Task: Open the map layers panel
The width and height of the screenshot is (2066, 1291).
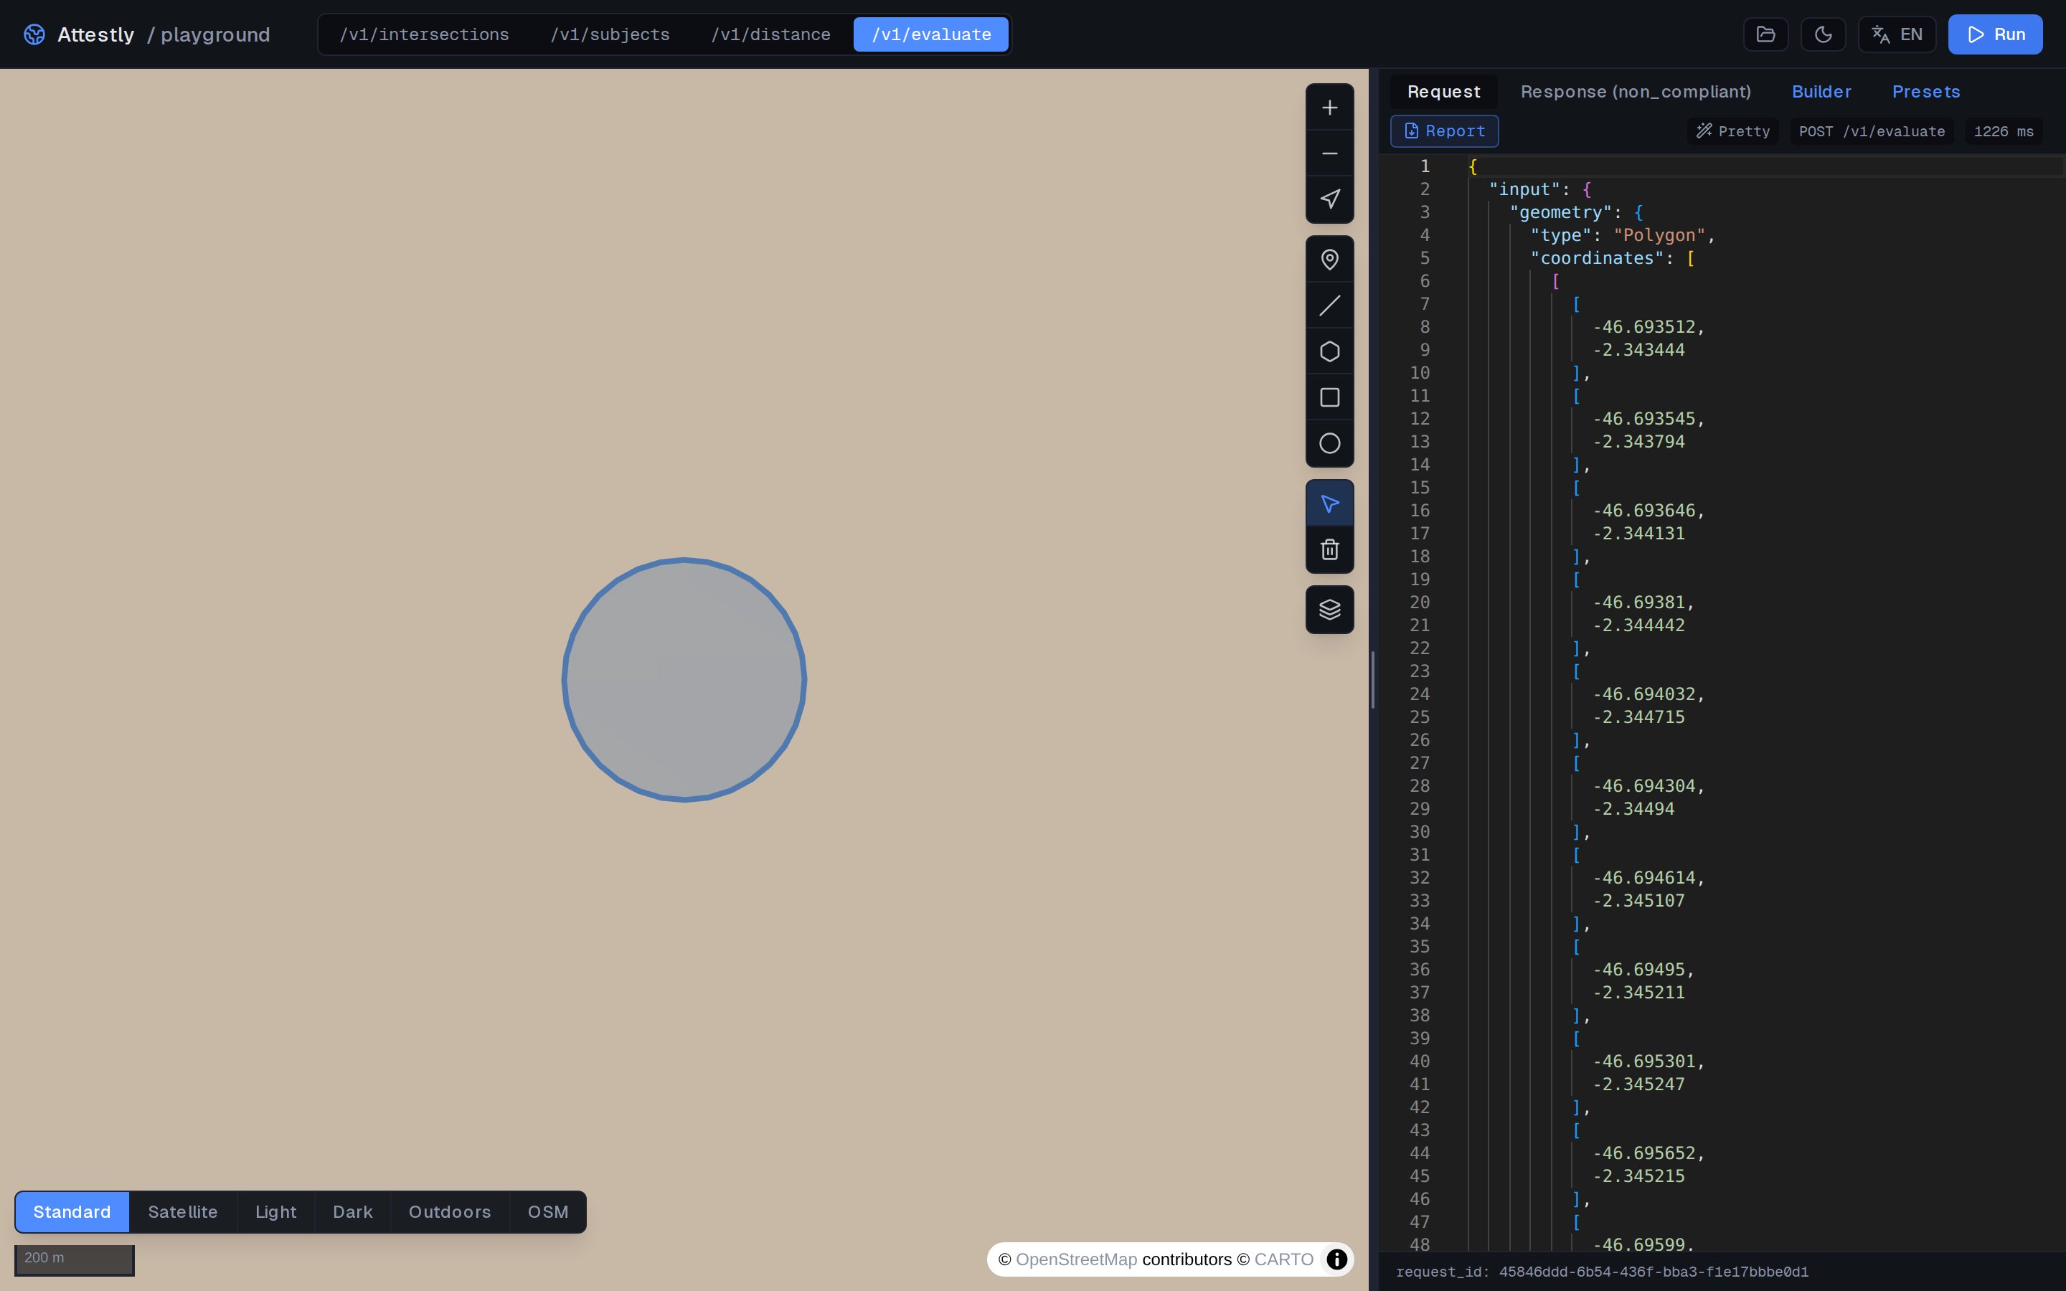Action: 1329,610
